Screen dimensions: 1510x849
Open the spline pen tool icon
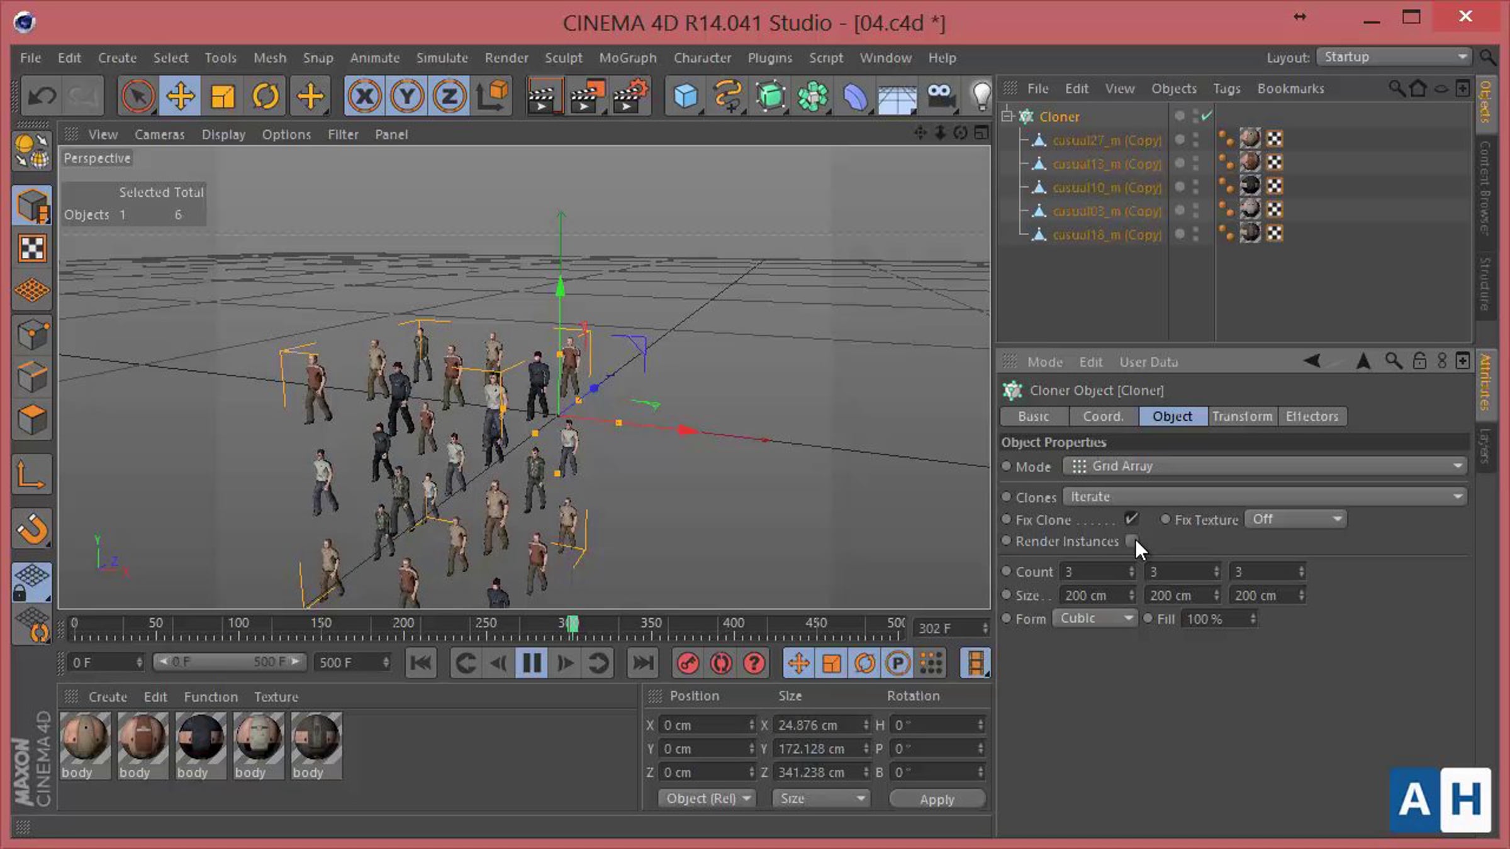click(728, 96)
